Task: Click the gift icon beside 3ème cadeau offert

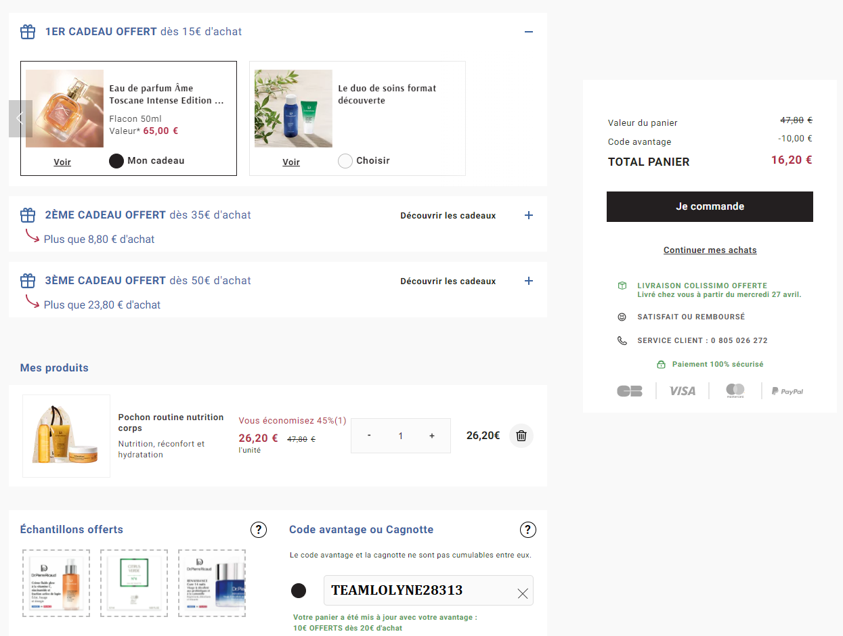Action: click(28, 281)
